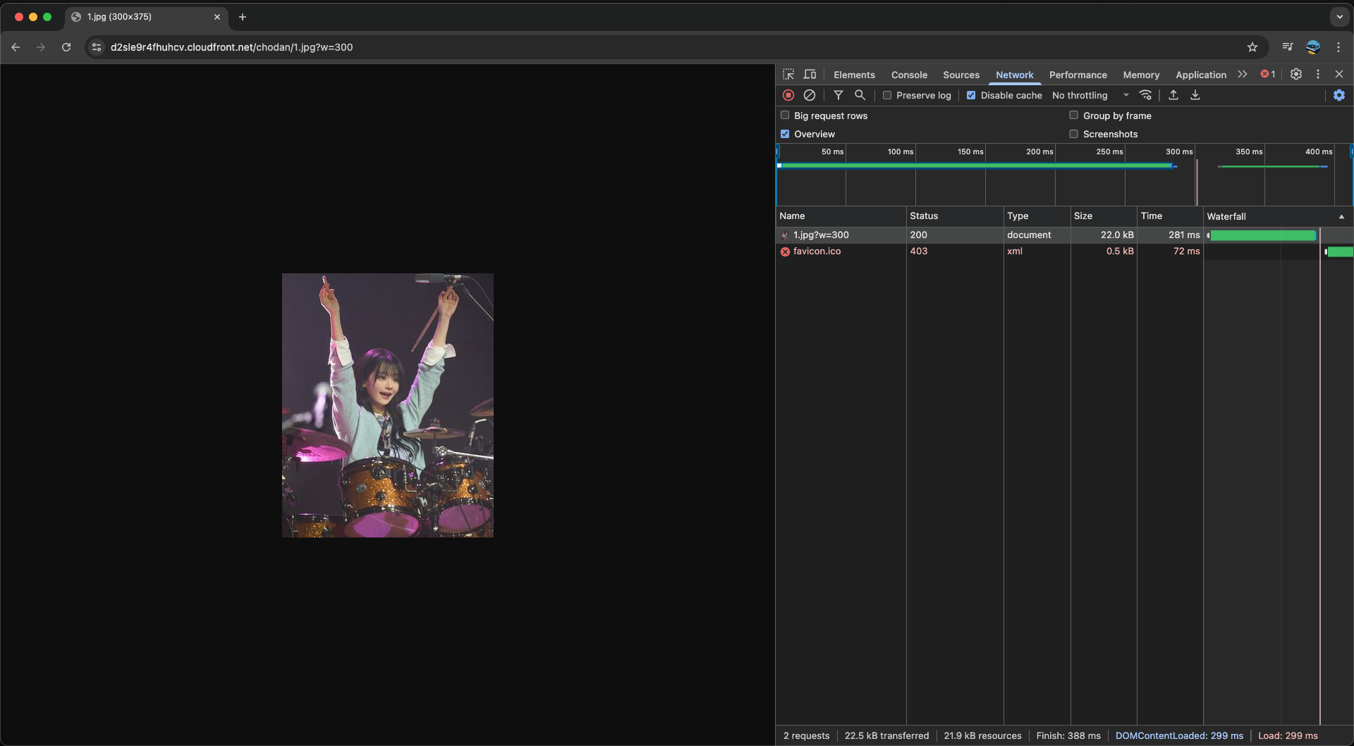The height and width of the screenshot is (746, 1354).
Task: Open the No throttling dropdown
Action: pos(1090,95)
